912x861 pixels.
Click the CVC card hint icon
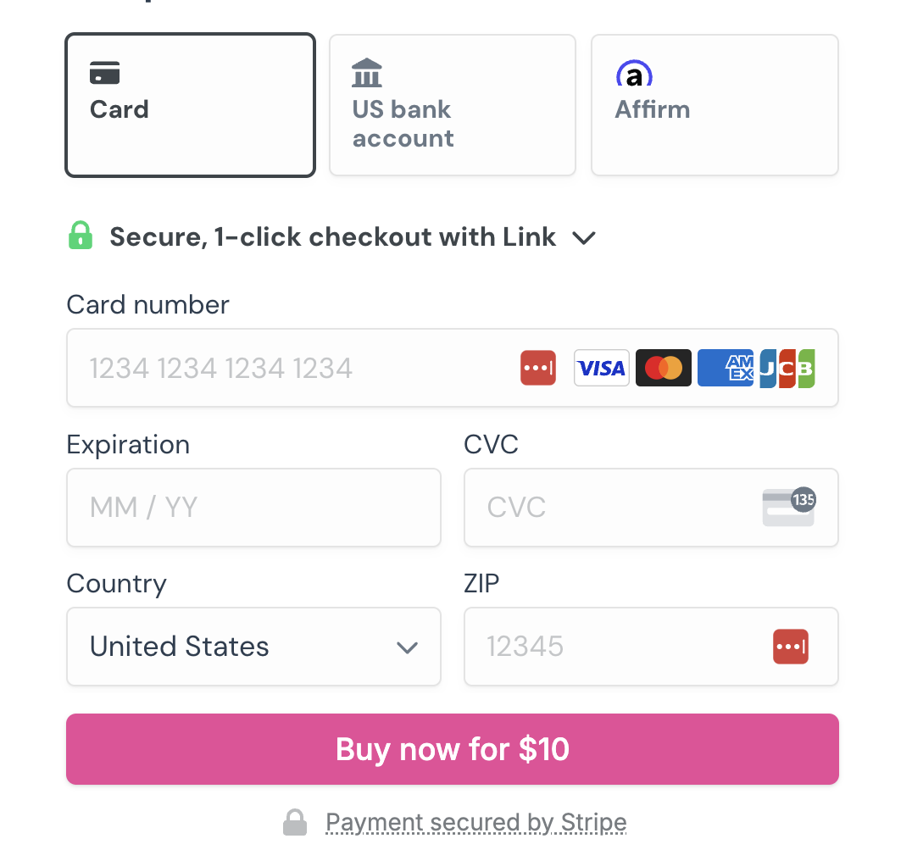(789, 507)
